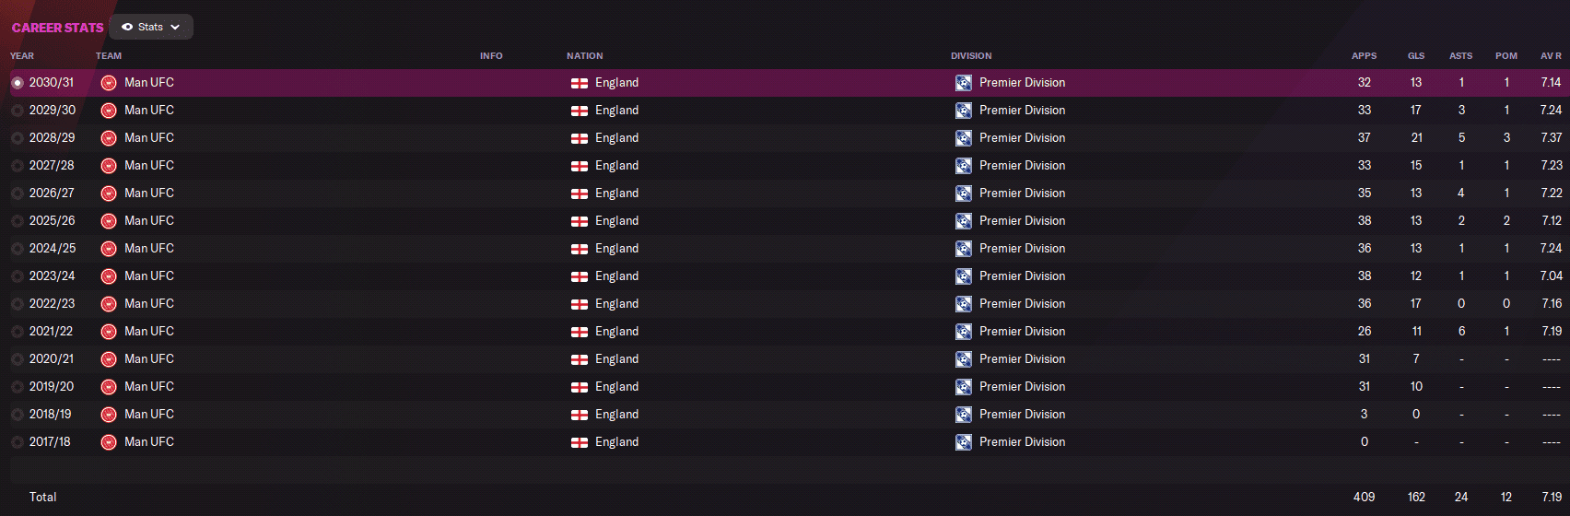
Task: Sort by the APPS column header
Action: click(x=1364, y=56)
